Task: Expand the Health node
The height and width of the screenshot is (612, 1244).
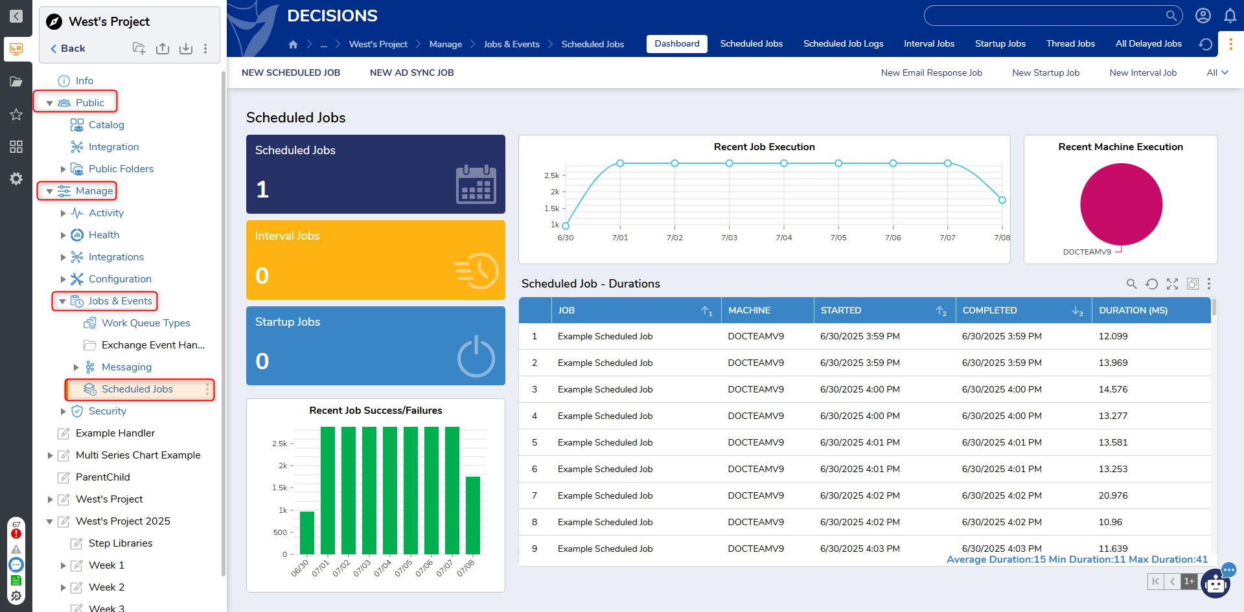Action: point(63,235)
